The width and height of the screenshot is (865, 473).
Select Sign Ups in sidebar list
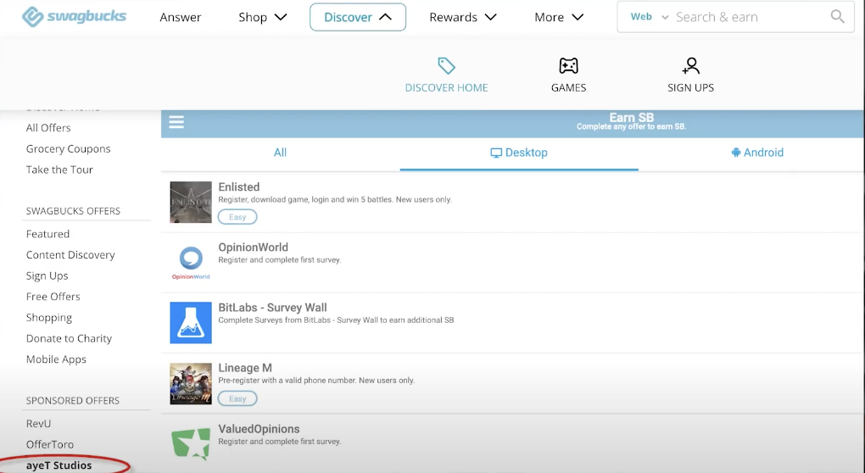[x=47, y=275]
